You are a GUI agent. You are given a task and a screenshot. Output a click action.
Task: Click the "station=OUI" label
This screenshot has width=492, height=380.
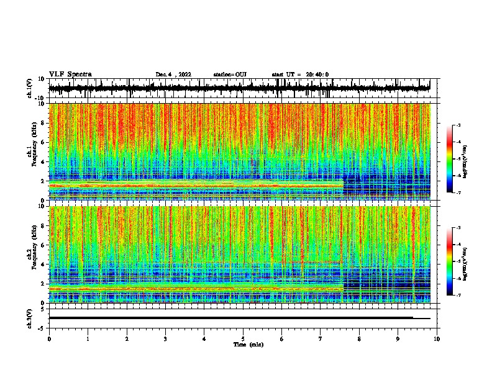pos(230,75)
